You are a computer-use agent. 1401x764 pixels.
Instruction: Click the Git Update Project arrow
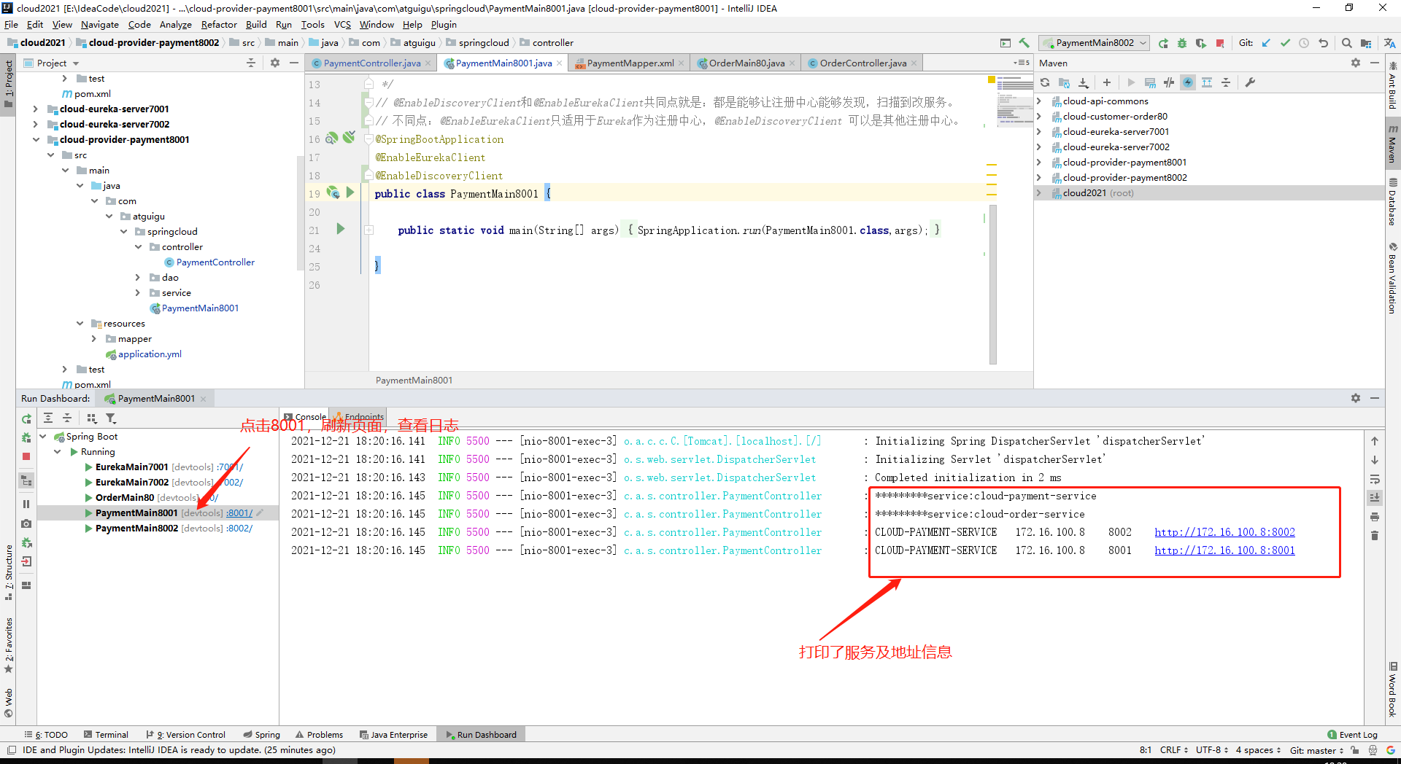click(1266, 43)
